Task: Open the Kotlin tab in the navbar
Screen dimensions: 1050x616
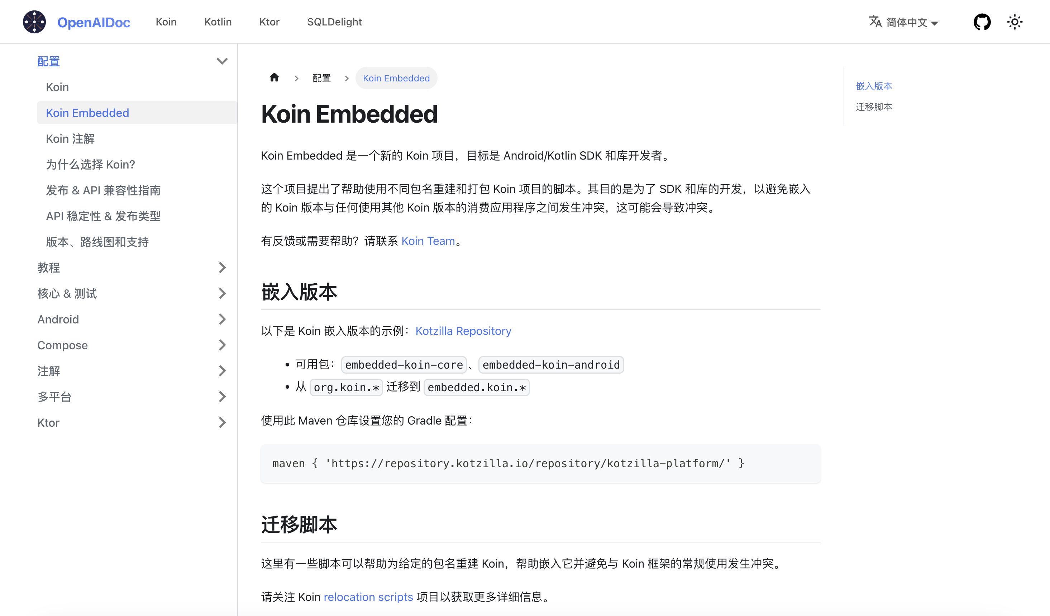Action: point(218,22)
